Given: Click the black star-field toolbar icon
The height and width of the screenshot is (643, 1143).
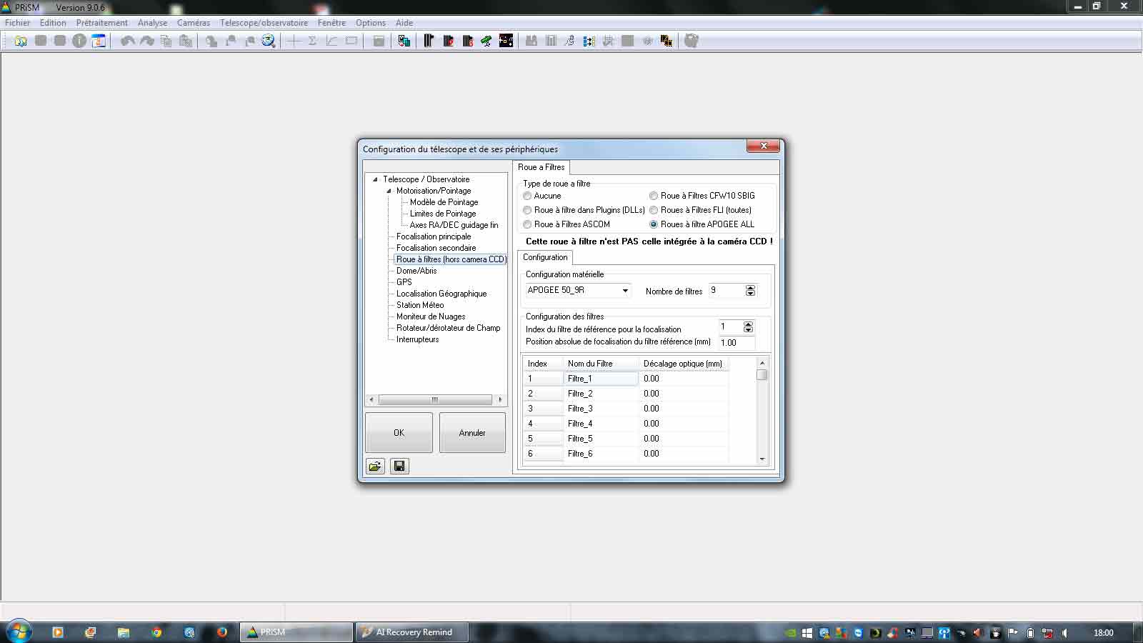Looking at the screenshot, I should [x=506, y=41].
